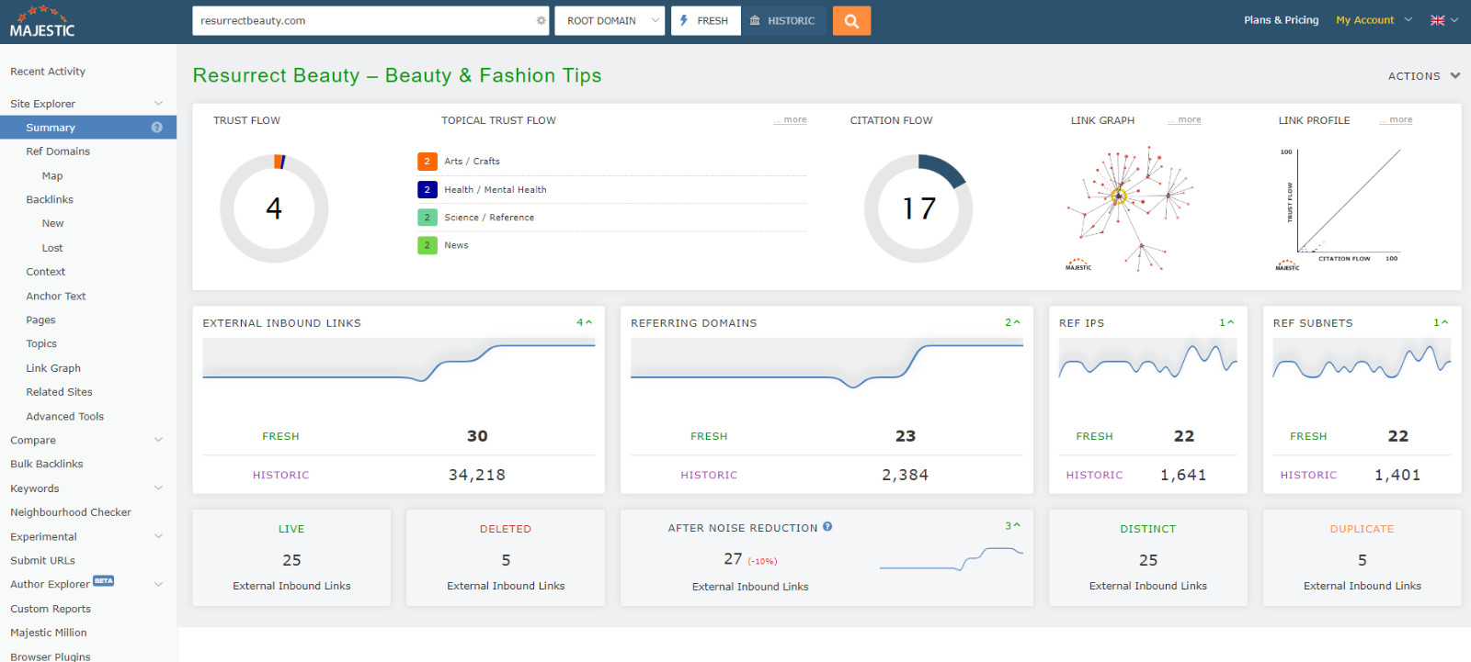
Task: Click the Summary help question mark icon
Action: [x=157, y=128]
